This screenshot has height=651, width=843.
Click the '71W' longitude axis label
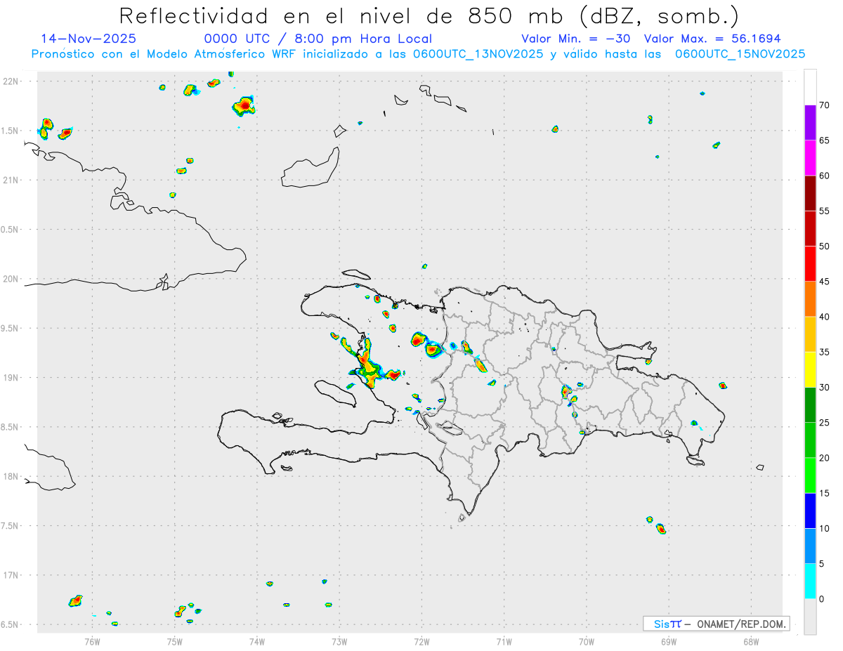504,641
